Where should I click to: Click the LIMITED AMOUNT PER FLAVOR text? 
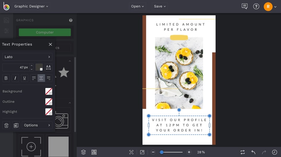click(x=180, y=27)
